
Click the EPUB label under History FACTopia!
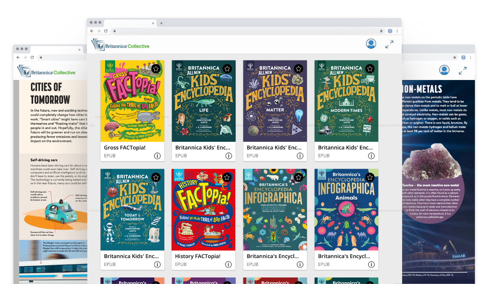[x=181, y=264]
